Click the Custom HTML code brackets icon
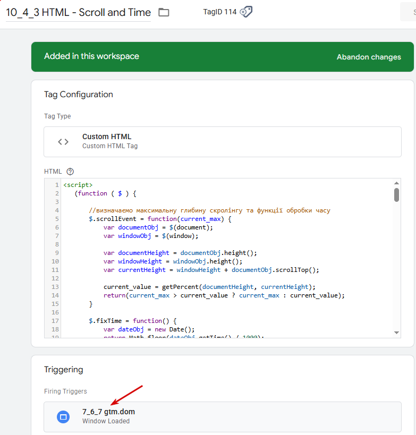 (x=63, y=142)
